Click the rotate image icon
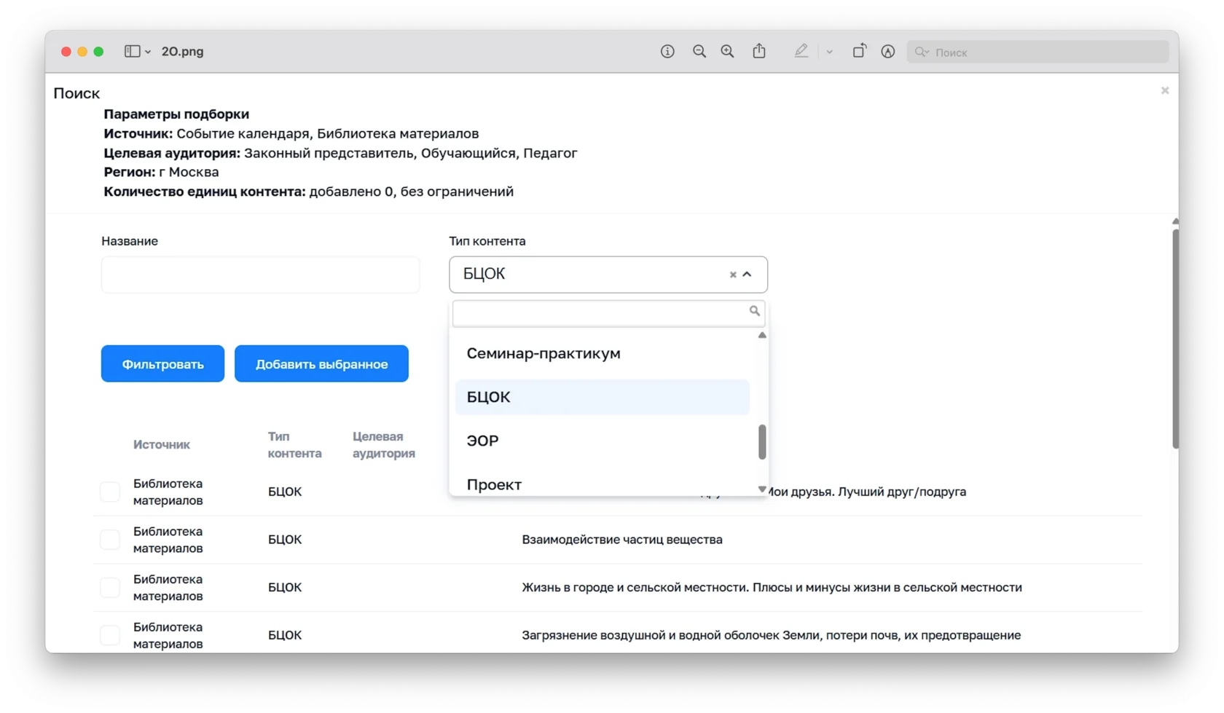This screenshot has height=713, width=1224. tap(859, 51)
